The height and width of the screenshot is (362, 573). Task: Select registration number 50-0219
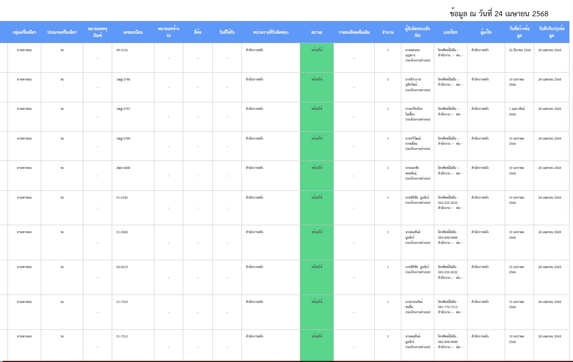click(x=122, y=267)
